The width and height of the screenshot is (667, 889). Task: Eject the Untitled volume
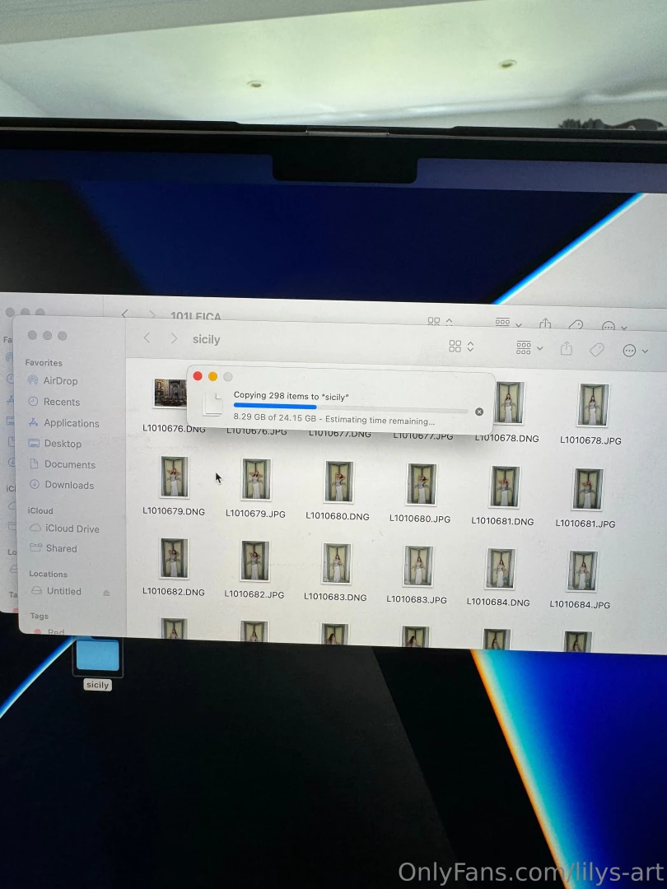click(x=106, y=593)
